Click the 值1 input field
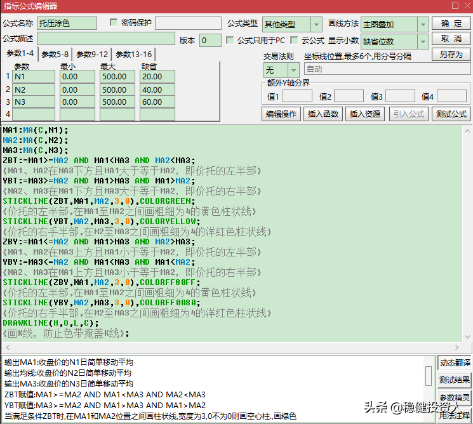This screenshot has height=424, width=473. coord(297,96)
